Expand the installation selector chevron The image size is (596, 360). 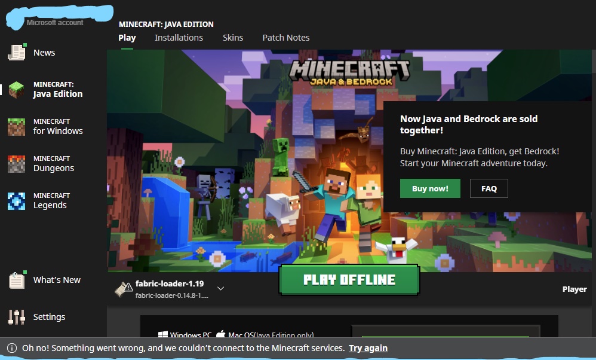[220, 288]
